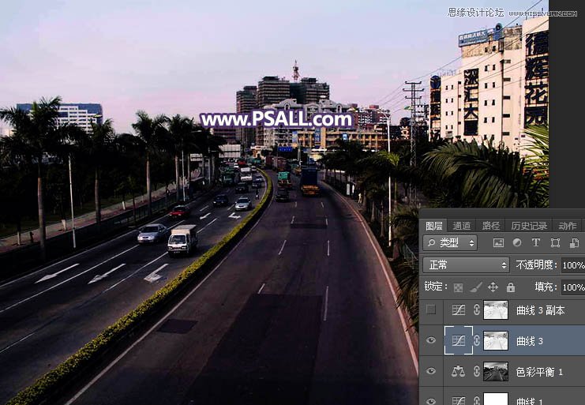The height and width of the screenshot is (405, 585).
Task: Enable lock transparent pixels
Action: pos(458,287)
